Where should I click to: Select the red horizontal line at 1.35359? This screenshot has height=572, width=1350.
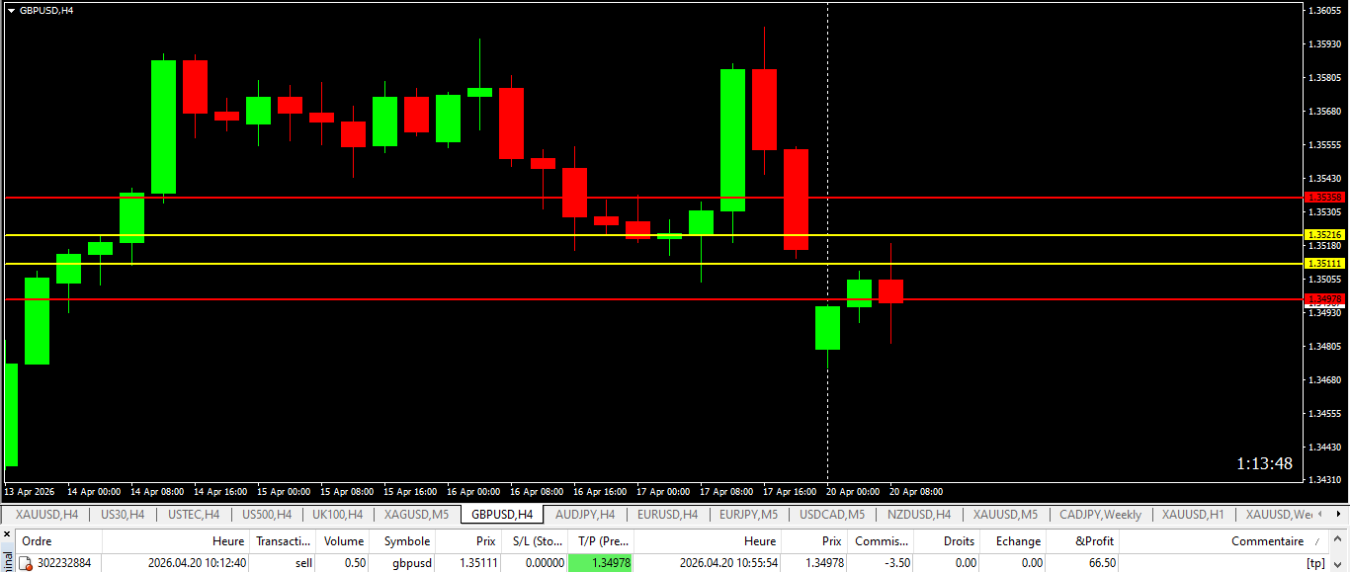coord(652,198)
